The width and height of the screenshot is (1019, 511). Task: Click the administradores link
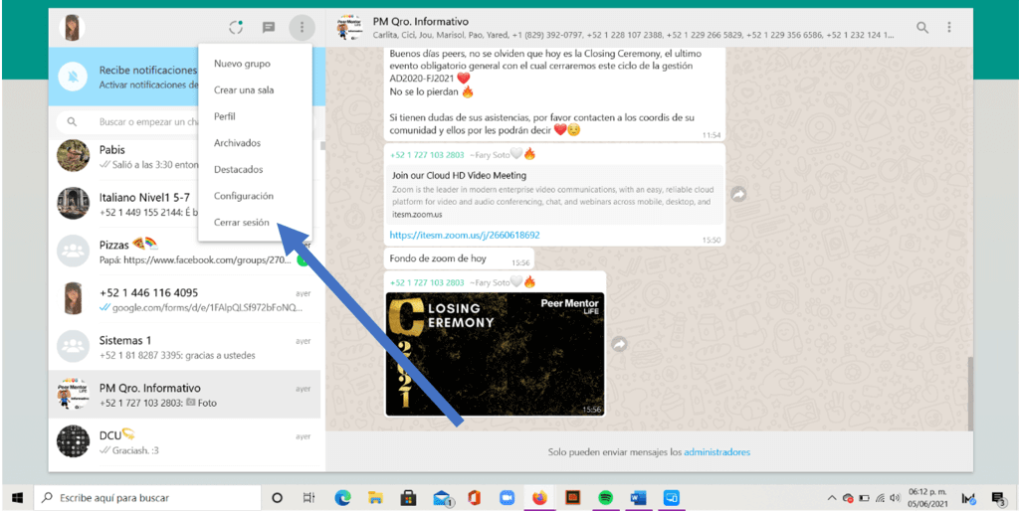pos(716,452)
